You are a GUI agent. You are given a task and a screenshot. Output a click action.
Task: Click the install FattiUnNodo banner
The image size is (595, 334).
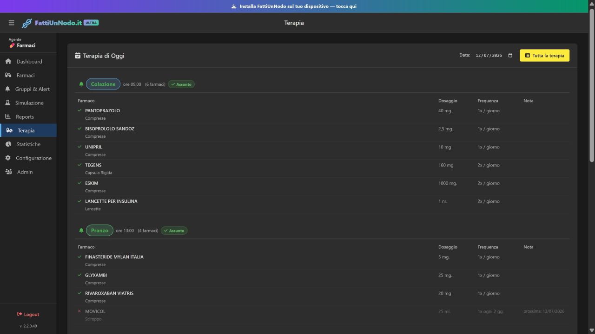(x=294, y=6)
